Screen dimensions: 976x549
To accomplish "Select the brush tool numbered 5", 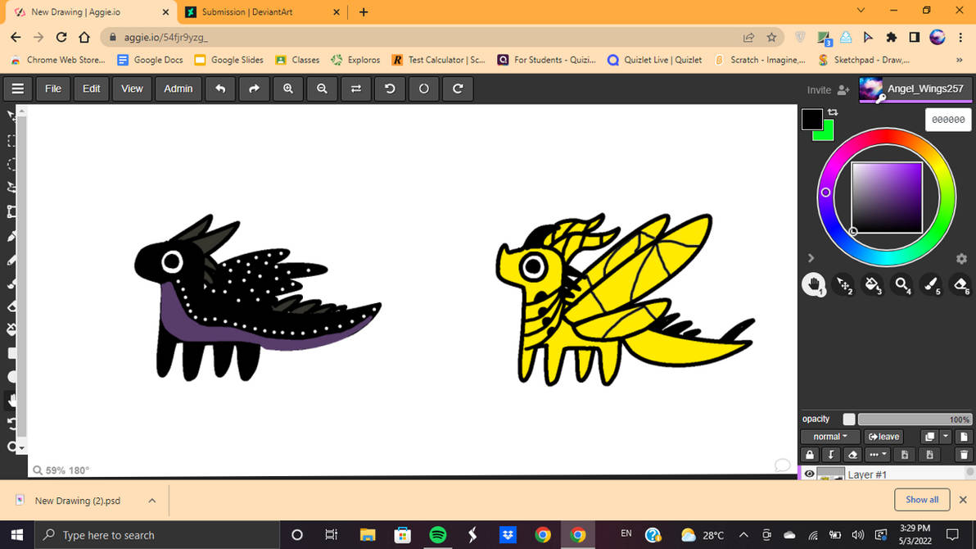I will pyautogui.click(x=931, y=285).
